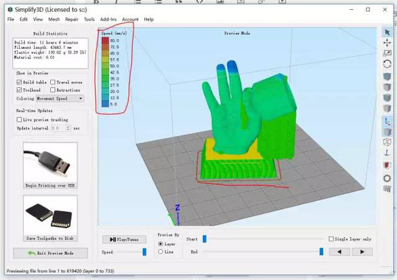The height and width of the screenshot is (280, 397).
Task: Select the normal selection arrow tool
Action: [387, 32]
